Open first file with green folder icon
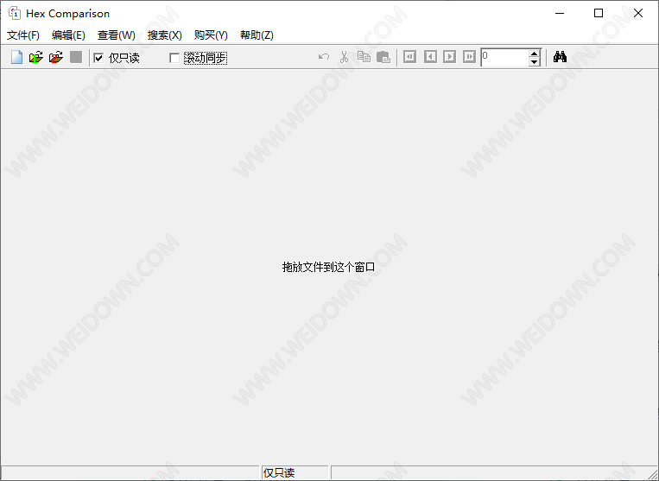The width and height of the screenshot is (659, 481). coord(36,57)
